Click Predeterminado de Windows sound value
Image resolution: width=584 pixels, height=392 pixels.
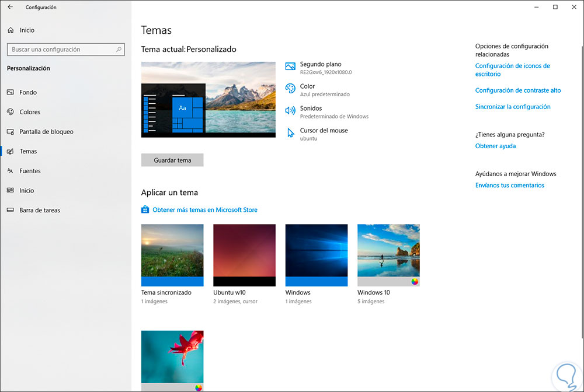click(x=334, y=117)
